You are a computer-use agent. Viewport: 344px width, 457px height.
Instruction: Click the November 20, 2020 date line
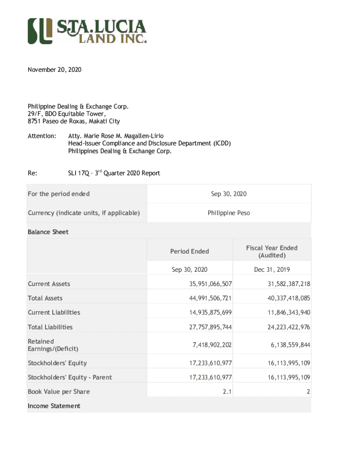tap(55, 70)
